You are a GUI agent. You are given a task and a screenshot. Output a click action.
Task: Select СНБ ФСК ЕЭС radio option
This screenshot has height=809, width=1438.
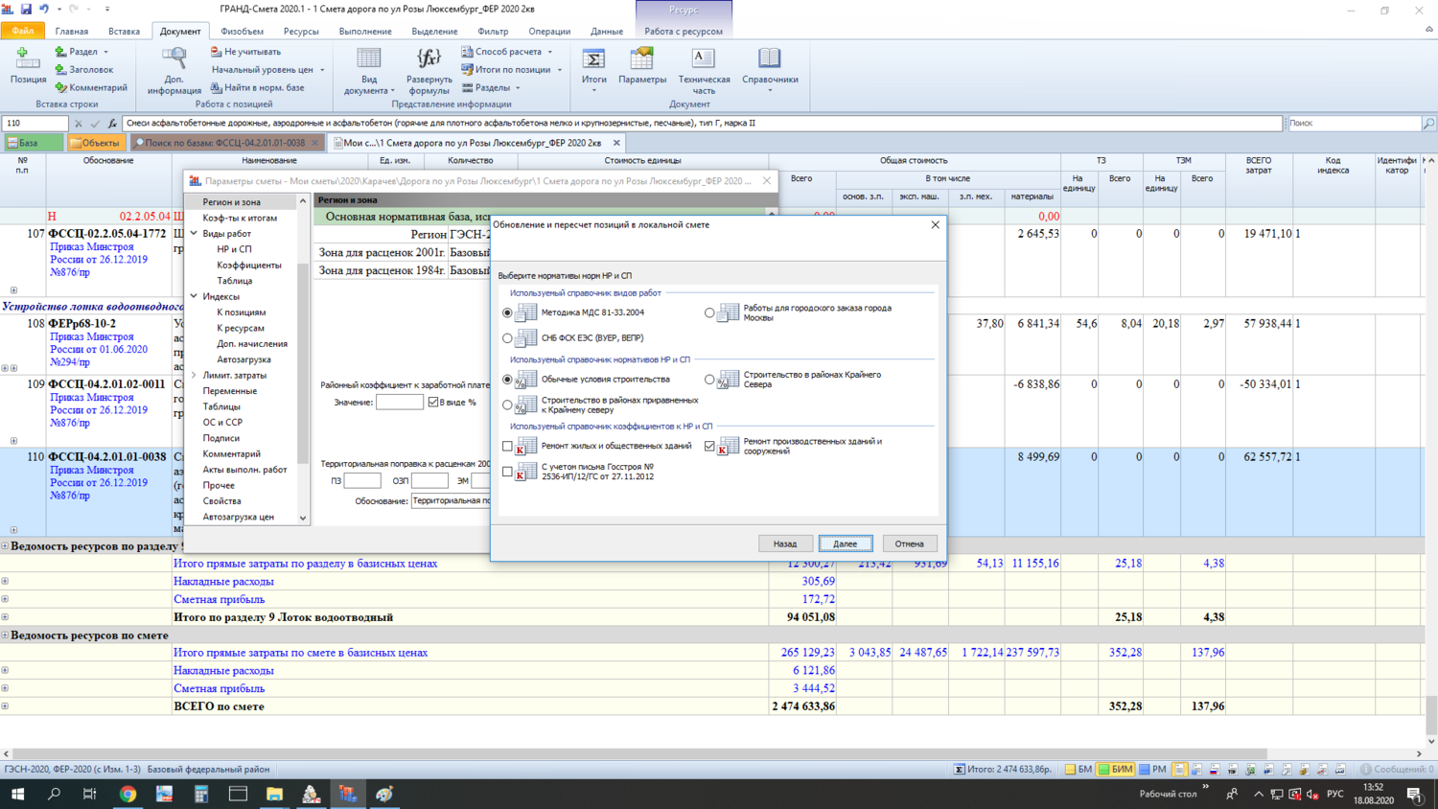coord(508,338)
